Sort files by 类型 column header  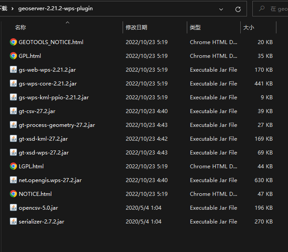[195, 28]
